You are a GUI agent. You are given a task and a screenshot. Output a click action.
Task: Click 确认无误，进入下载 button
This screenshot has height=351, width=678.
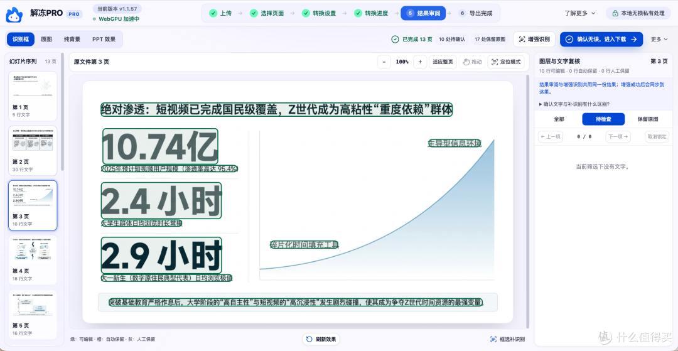click(x=601, y=40)
